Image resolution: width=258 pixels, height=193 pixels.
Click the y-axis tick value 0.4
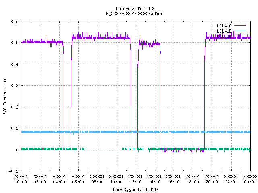point(15,64)
